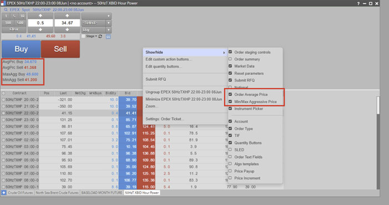Screen dimensions: 389x205
Task: Click the reset parameters refresh icon
Action: (x=100, y=36)
